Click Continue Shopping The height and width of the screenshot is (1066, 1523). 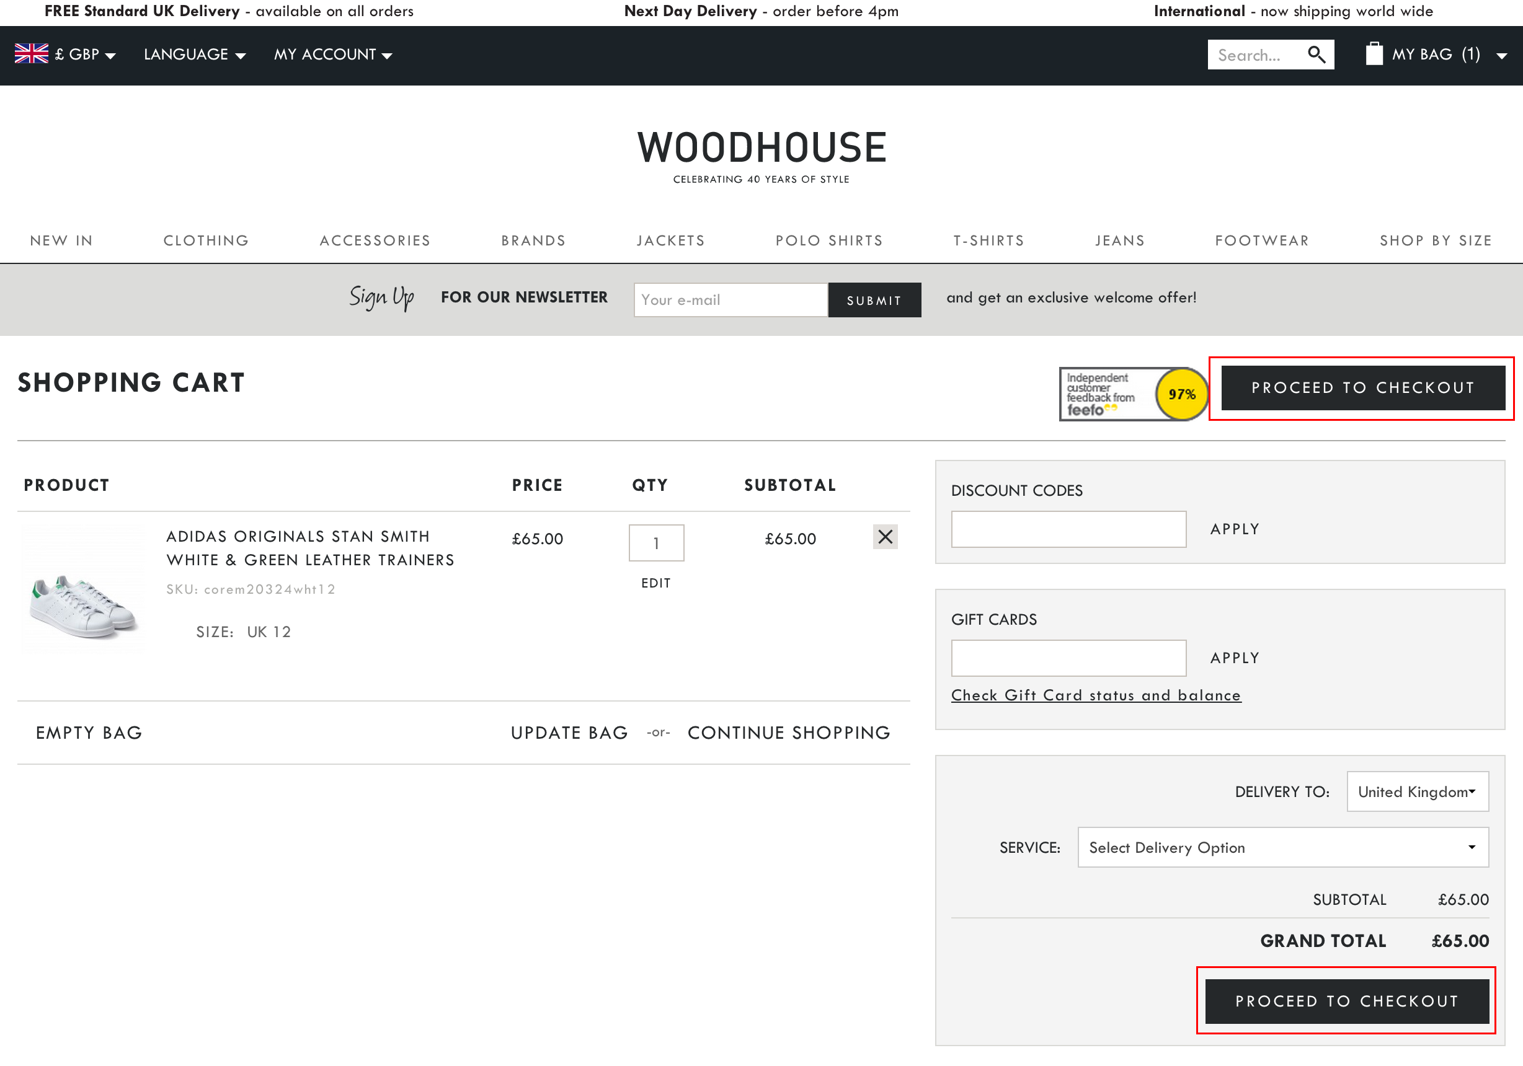[789, 733]
